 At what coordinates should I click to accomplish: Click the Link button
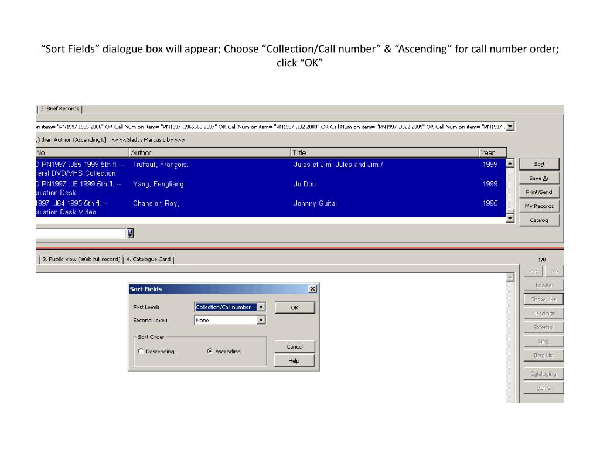(543, 342)
